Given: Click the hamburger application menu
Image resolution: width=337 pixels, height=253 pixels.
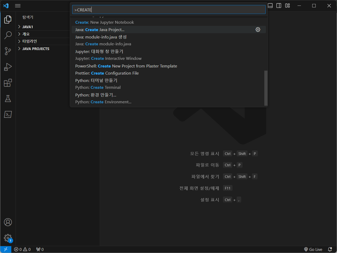Looking at the screenshot, I should 18,6.
